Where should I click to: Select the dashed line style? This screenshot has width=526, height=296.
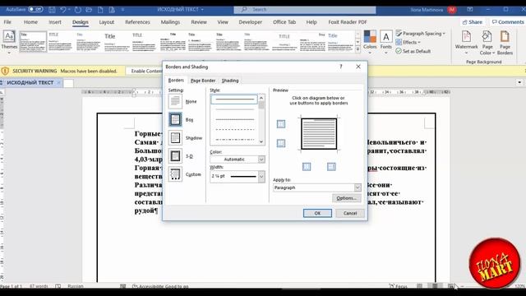coord(234,129)
